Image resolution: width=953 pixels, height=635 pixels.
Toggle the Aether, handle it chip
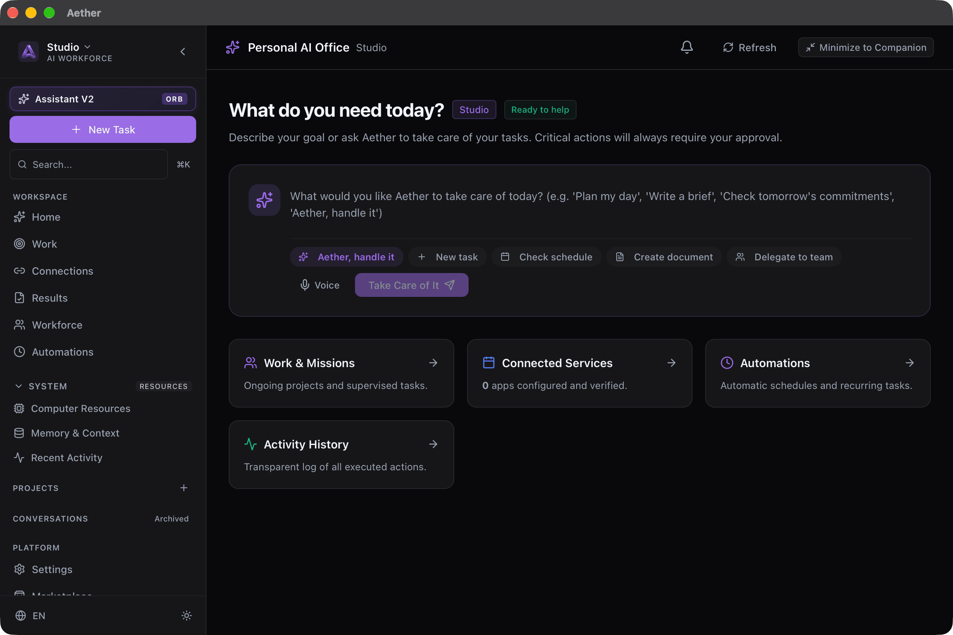point(346,257)
